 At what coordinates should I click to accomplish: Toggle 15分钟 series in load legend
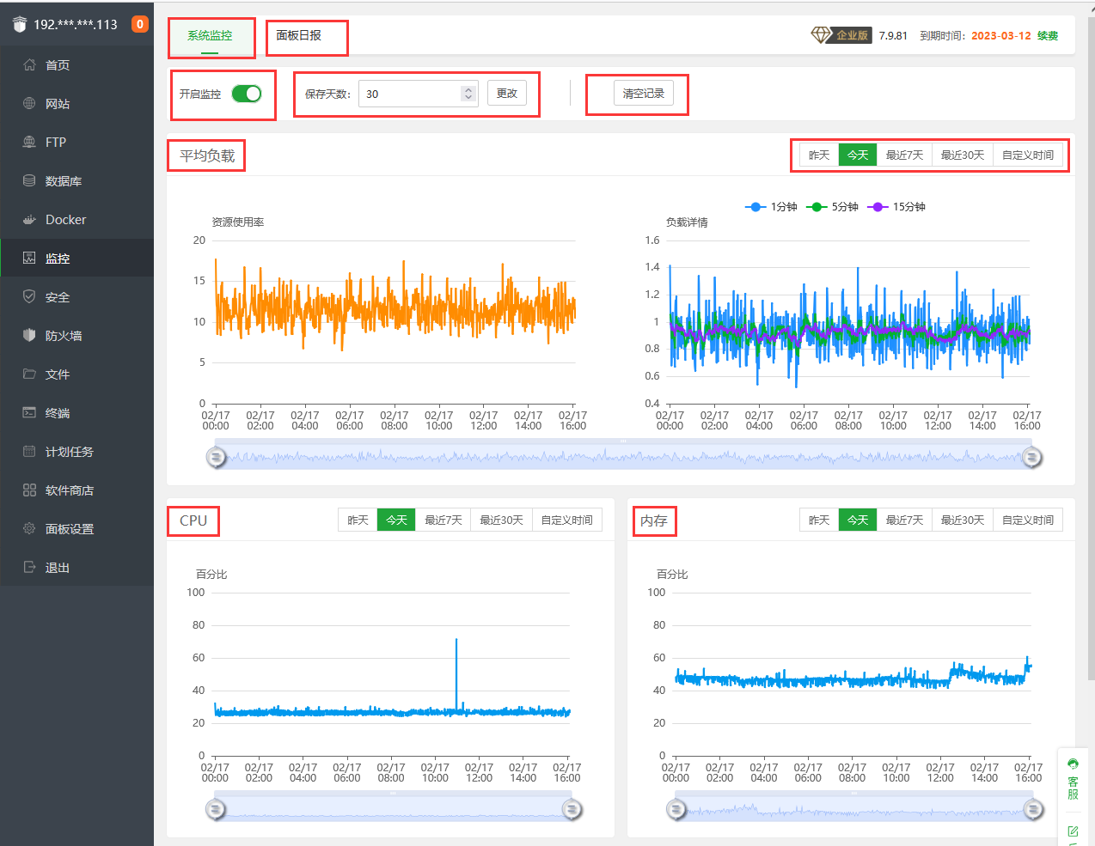click(x=897, y=207)
